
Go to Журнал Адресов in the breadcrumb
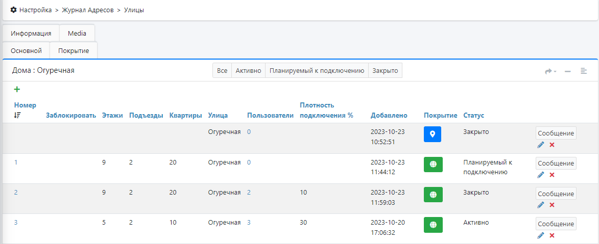(x=87, y=10)
